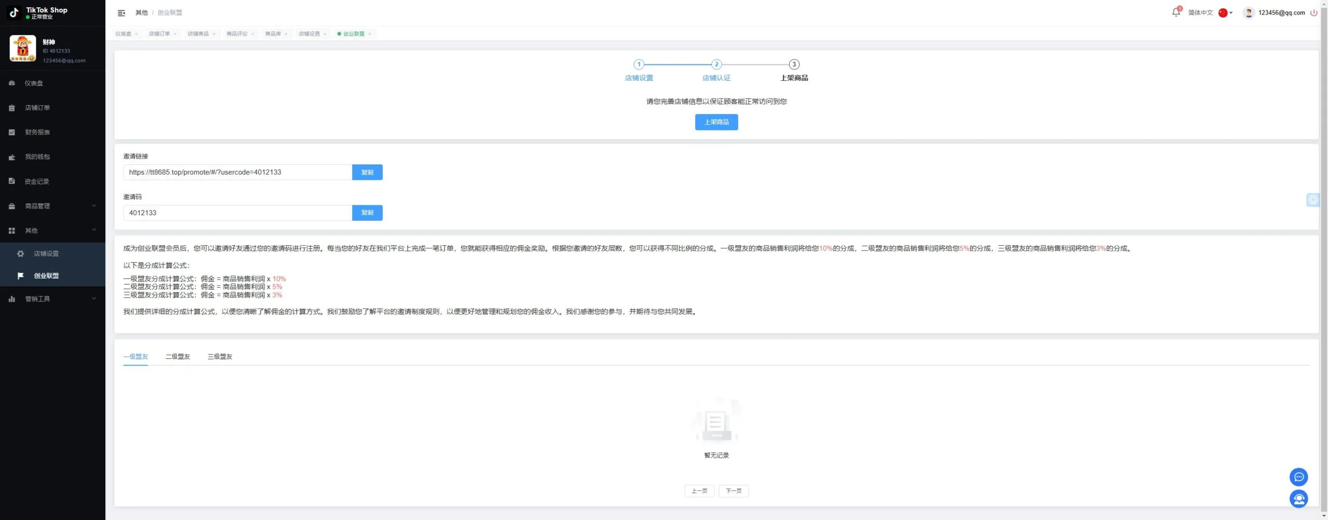Copy the invitation link with 复制
The image size is (1328, 520).
pyautogui.click(x=367, y=172)
